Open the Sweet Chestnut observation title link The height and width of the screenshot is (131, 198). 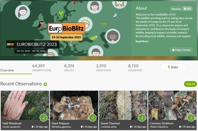(110, 123)
